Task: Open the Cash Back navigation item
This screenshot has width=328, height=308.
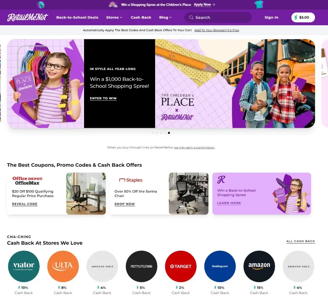Action: click(141, 17)
